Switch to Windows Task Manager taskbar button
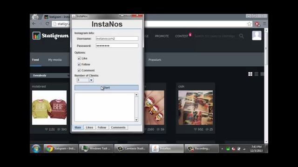 [96, 148]
